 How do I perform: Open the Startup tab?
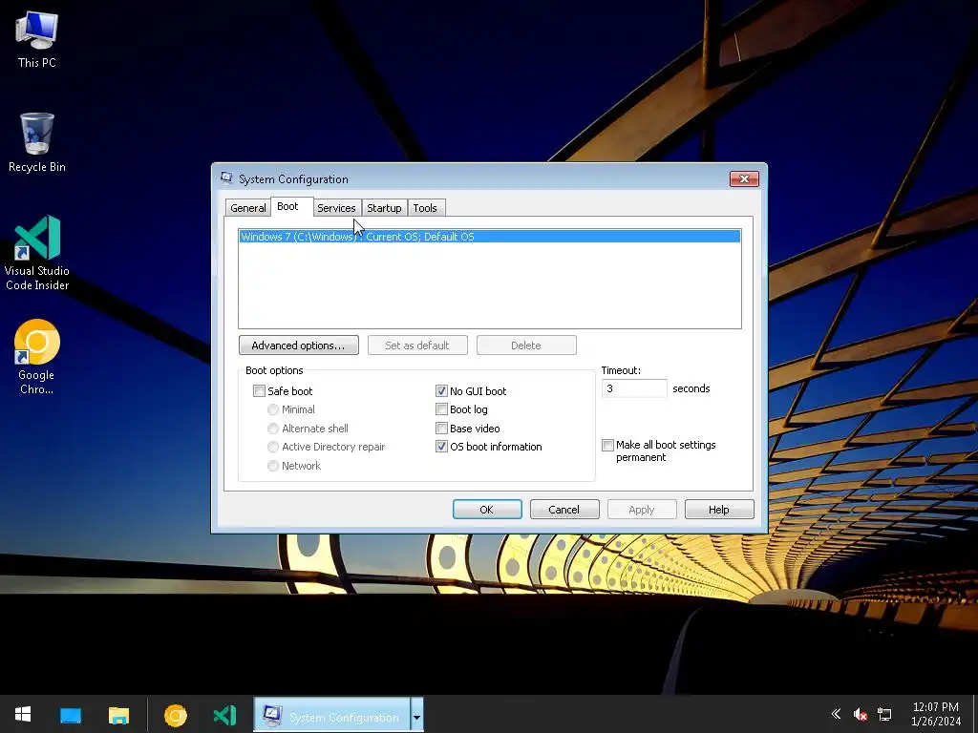[x=384, y=208]
